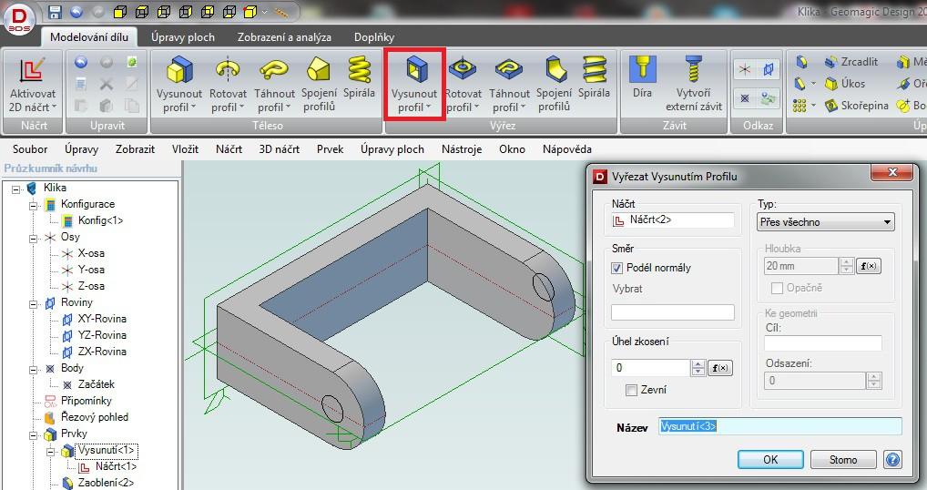This screenshot has height=490, width=927.
Task: Increase Úhel zkosení with spinner arrows
Action: click(x=698, y=363)
